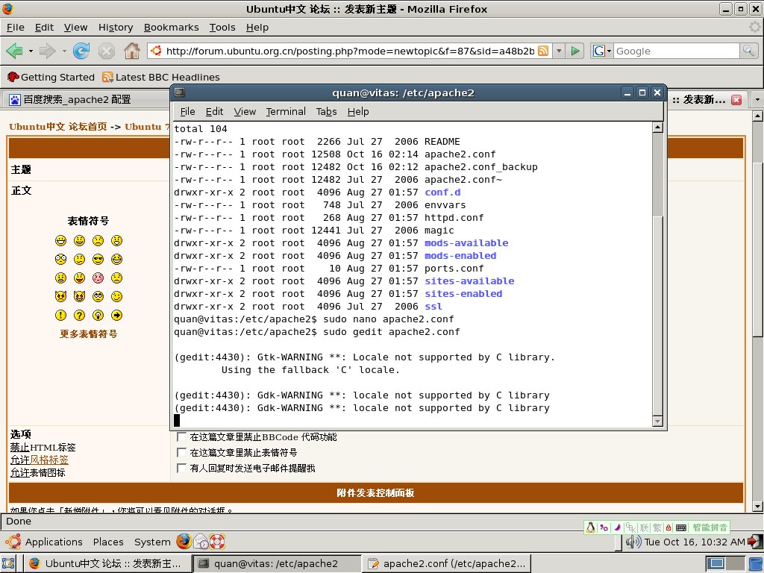Insert the exclamation mark emoticon
764x573 pixels.
[60, 316]
